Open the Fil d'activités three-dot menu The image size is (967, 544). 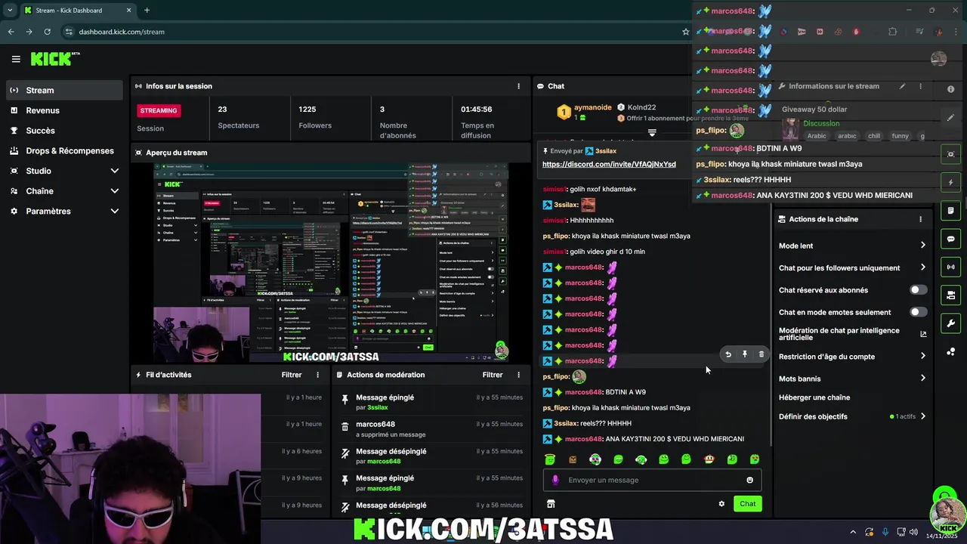[x=317, y=375]
